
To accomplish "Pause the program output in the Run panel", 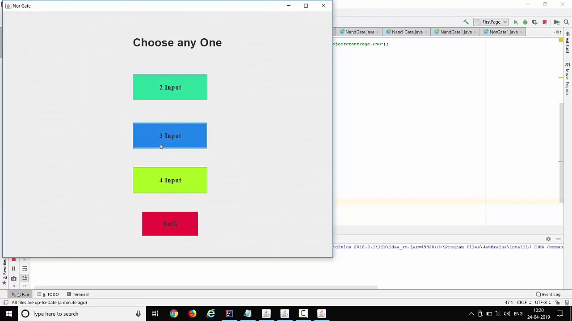I will pos(13,269).
